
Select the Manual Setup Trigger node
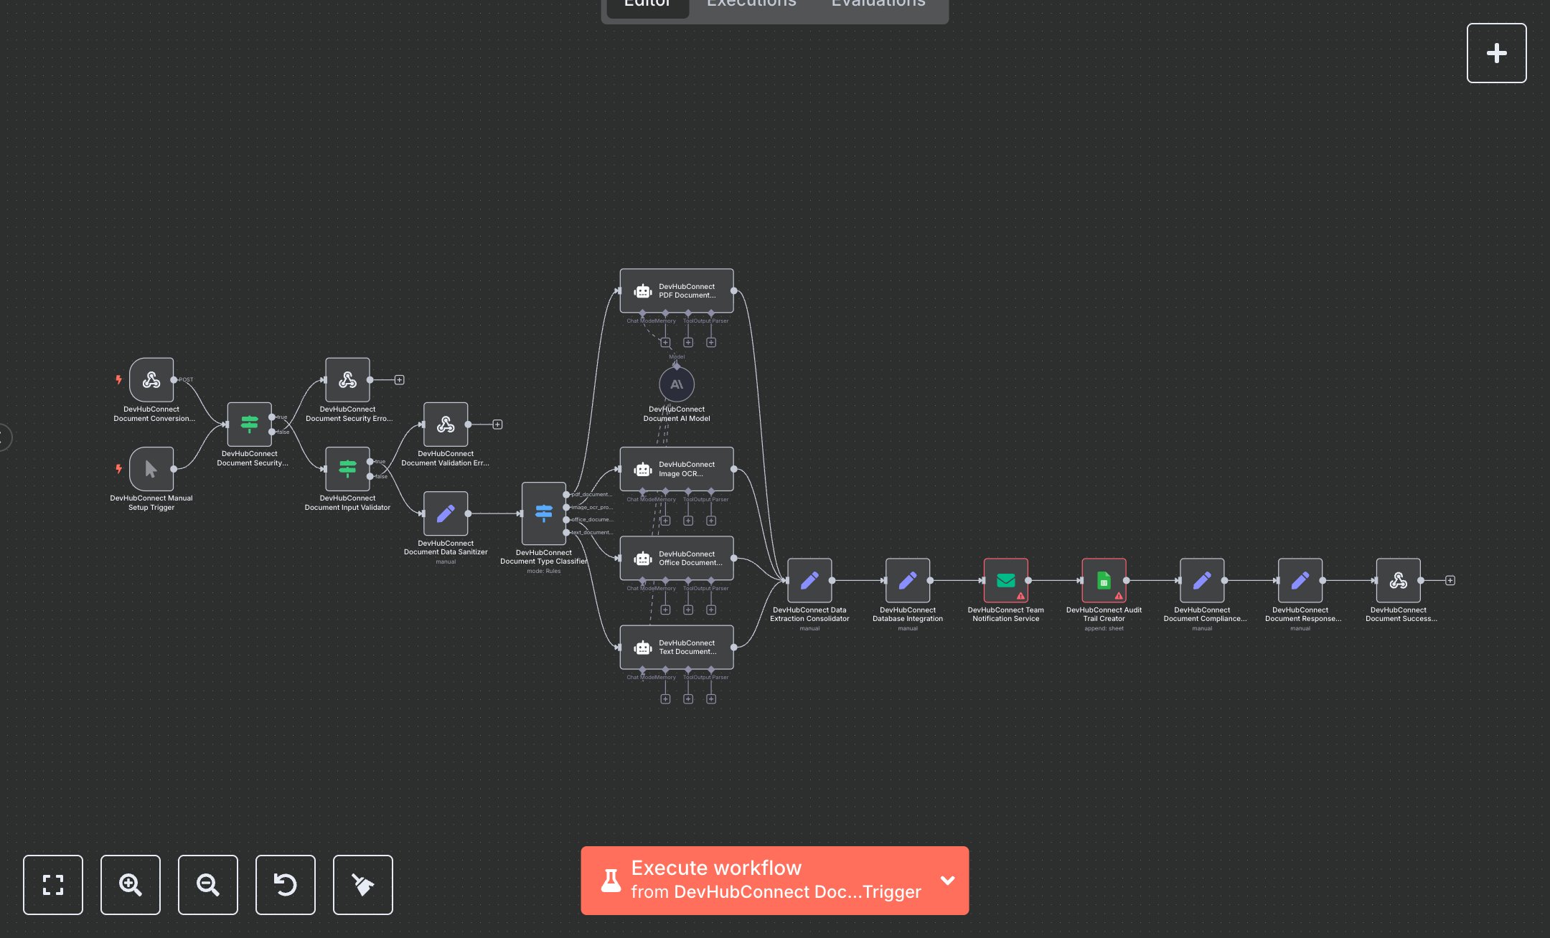pos(151,469)
